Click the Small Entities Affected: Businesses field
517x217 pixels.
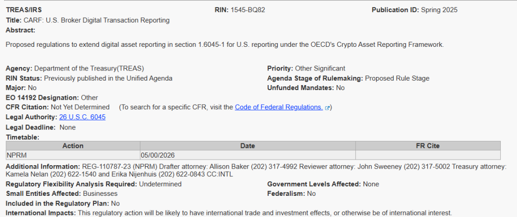[x=62, y=194]
